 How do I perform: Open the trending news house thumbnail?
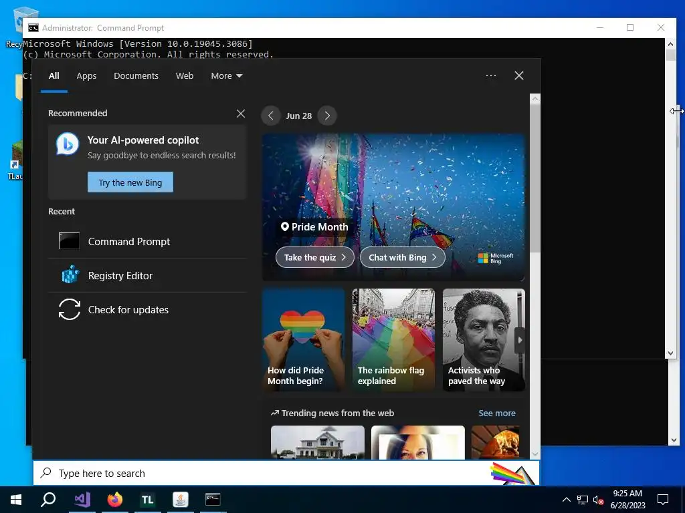click(x=318, y=442)
